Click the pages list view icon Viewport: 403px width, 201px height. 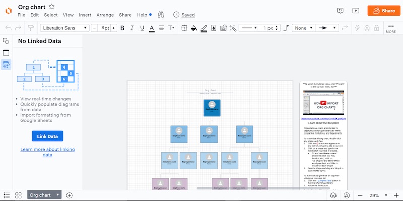[7, 195]
